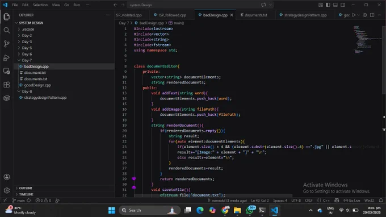Open the Explorer view in activity bar
Image resolution: width=386 pixels, height=217 pixels.
(7, 16)
